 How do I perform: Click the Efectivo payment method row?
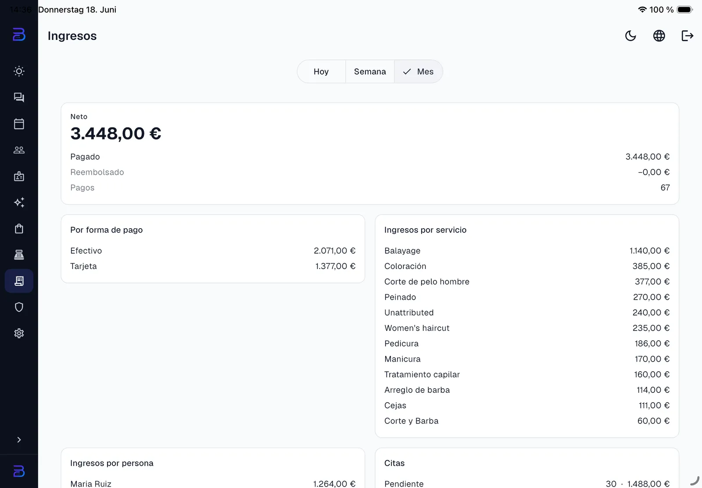213,251
